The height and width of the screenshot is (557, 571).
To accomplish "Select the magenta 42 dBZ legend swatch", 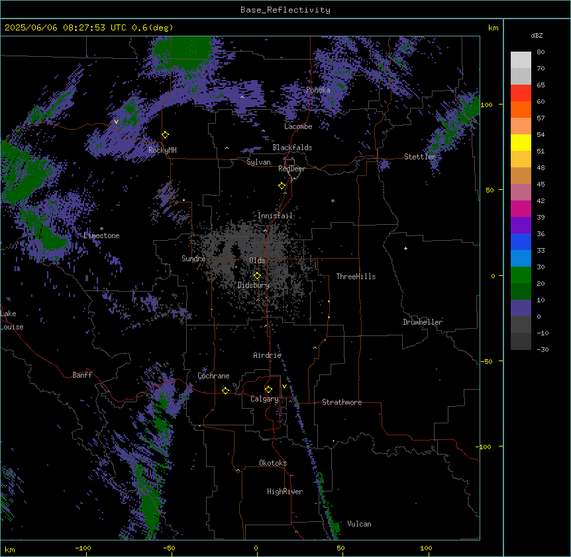I will pyautogui.click(x=521, y=208).
